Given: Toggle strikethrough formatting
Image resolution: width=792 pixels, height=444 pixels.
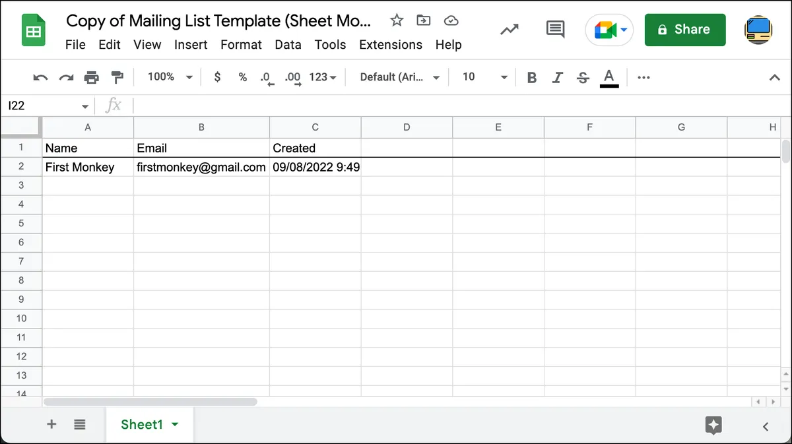Looking at the screenshot, I should (x=583, y=78).
